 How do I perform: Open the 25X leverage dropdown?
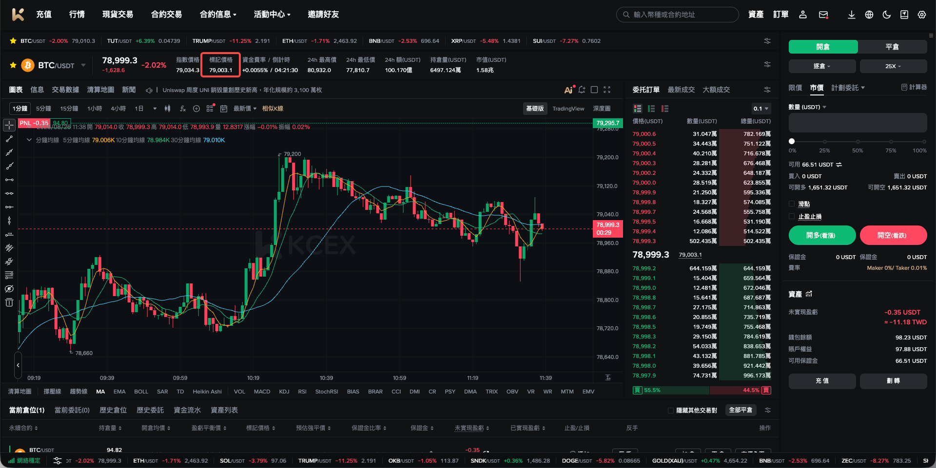pos(893,66)
